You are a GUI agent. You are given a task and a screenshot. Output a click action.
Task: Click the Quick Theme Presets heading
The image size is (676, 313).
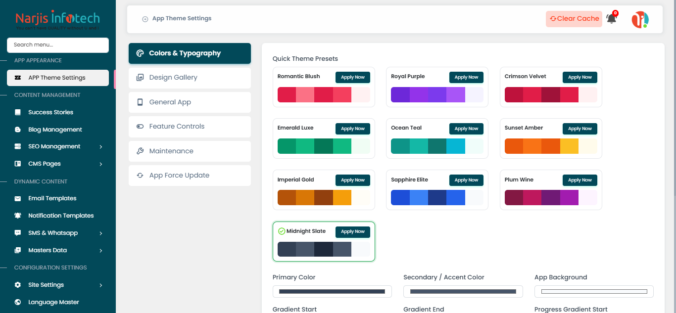(305, 59)
